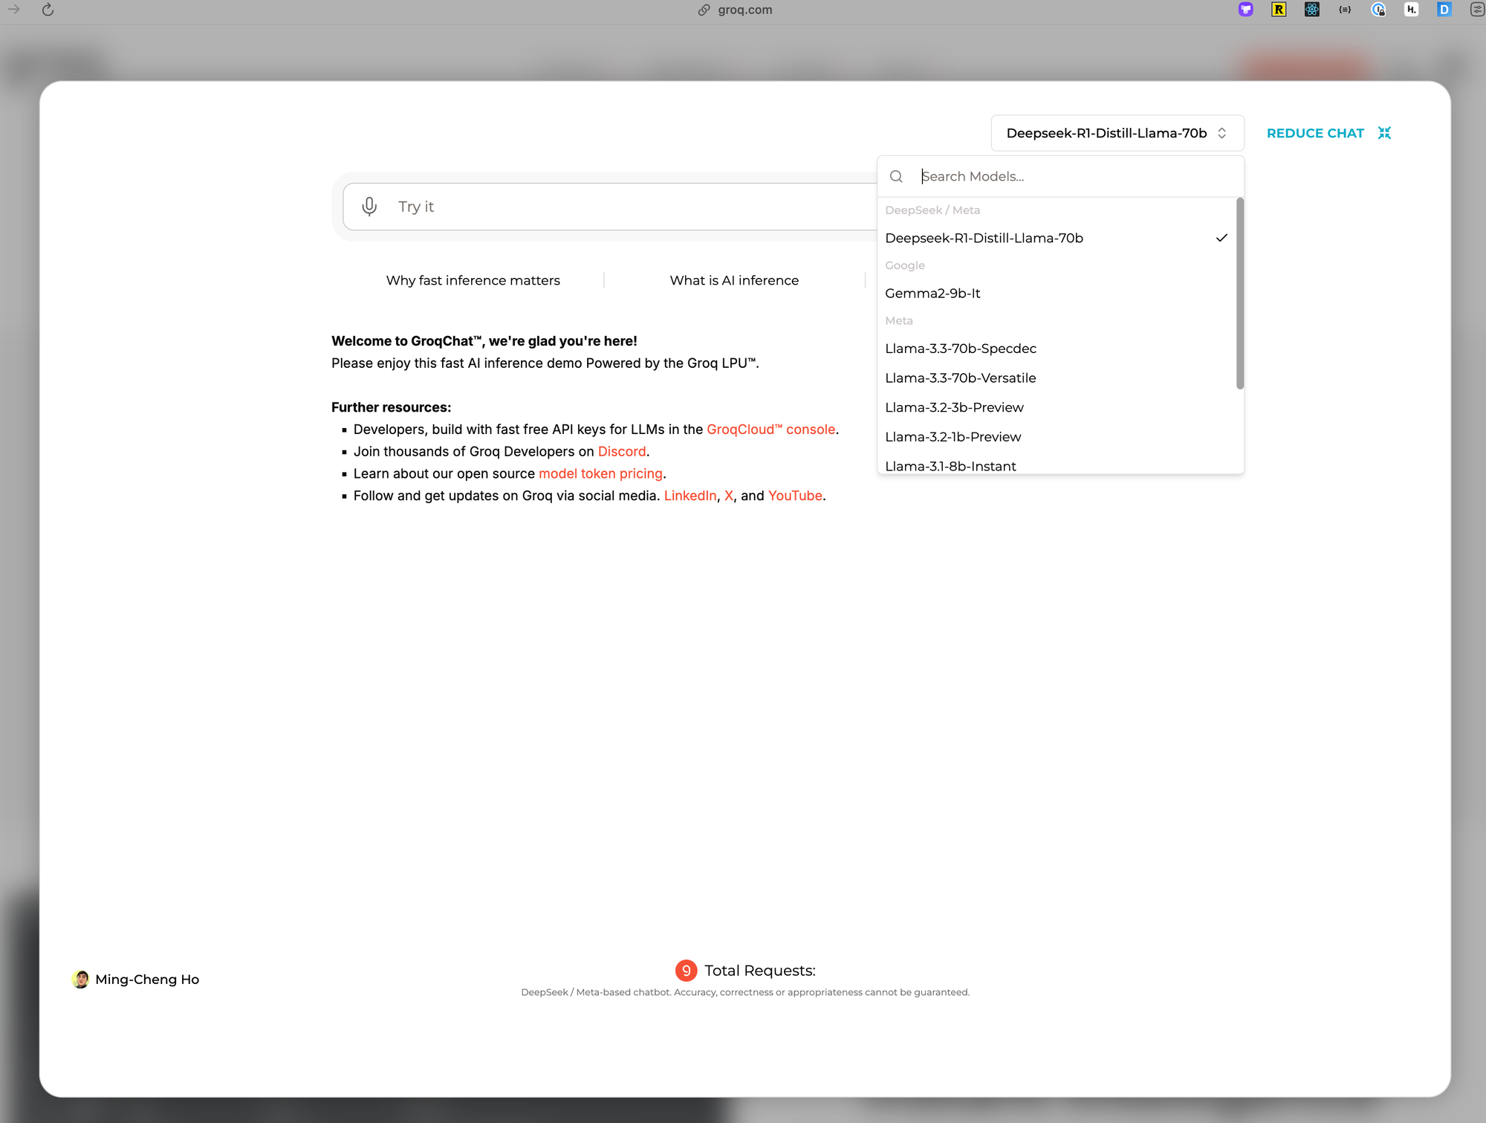Open the React DevTools extension icon
This screenshot has height=1123, width=1486.
tap(1312, 10)
